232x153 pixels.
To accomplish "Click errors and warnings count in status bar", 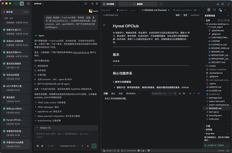I will click(x=142, y=151).
